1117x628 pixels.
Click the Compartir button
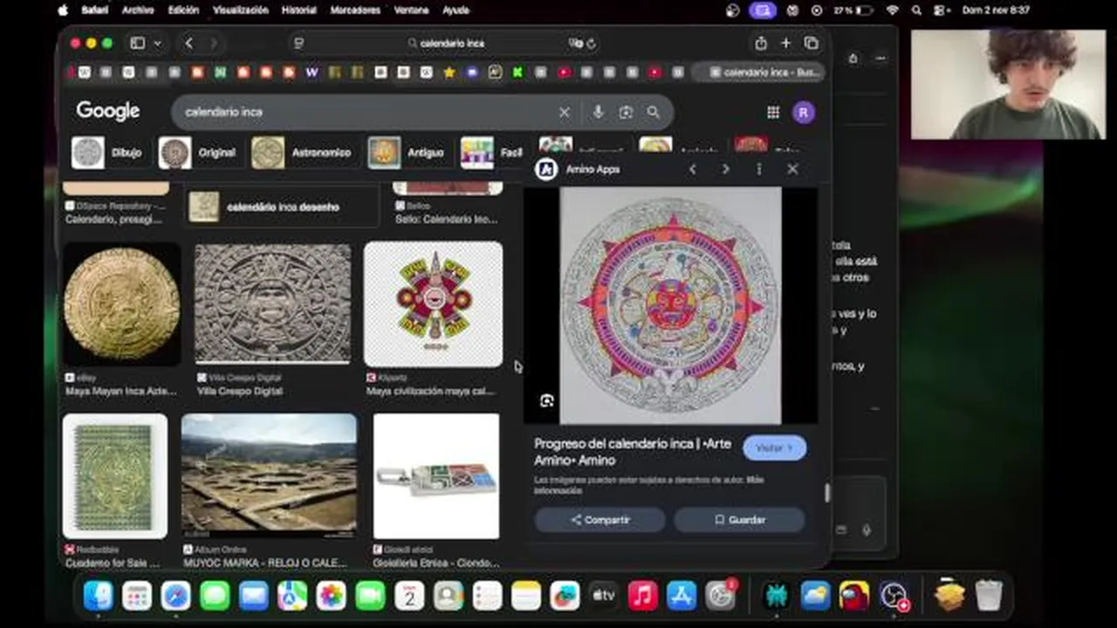pyautogui.click(x=600, y=519)
